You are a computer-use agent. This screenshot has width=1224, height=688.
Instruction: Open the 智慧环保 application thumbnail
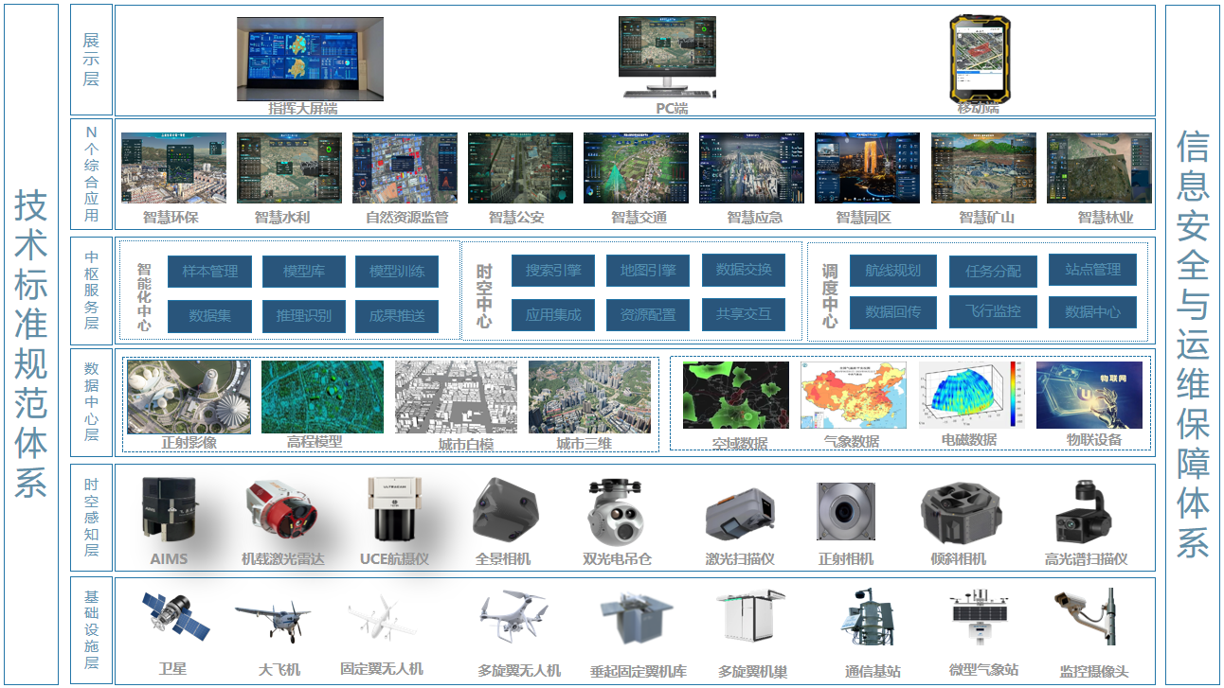[x=173, y=168]
